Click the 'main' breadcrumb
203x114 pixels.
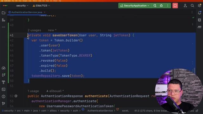tap(27, 111)
